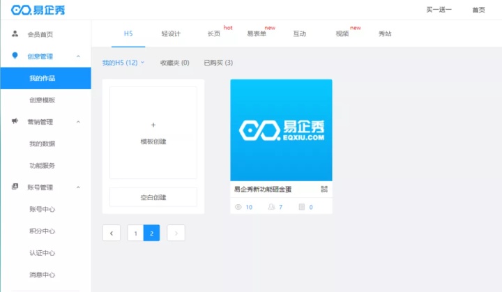502x292 pixels.
Task: Switch to the 秀站 tab
Action: click(x=385, y=33)
